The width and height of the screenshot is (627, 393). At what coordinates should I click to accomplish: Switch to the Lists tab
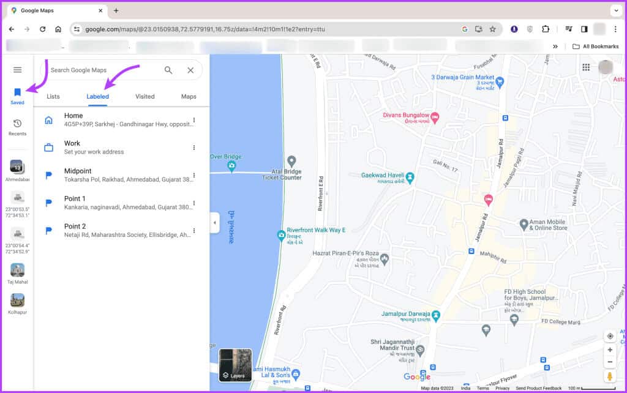coord(53,96)
